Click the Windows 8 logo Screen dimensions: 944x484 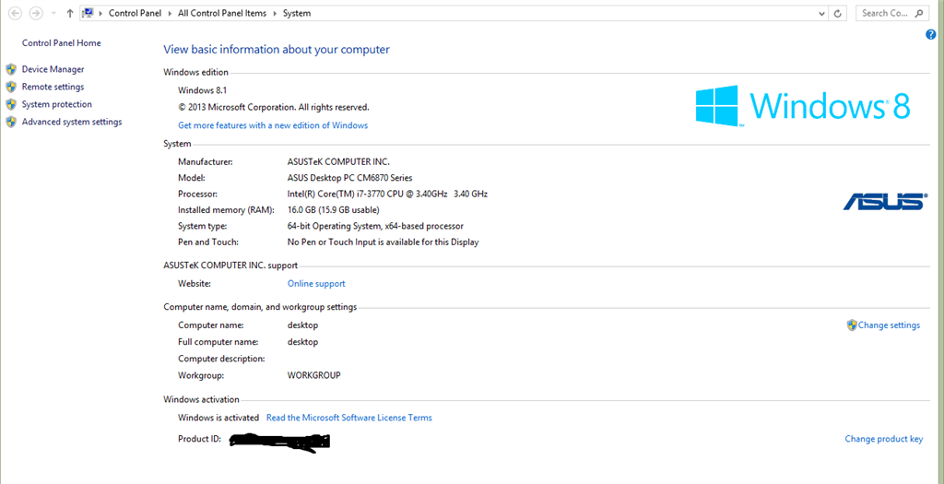coord(803,105)
